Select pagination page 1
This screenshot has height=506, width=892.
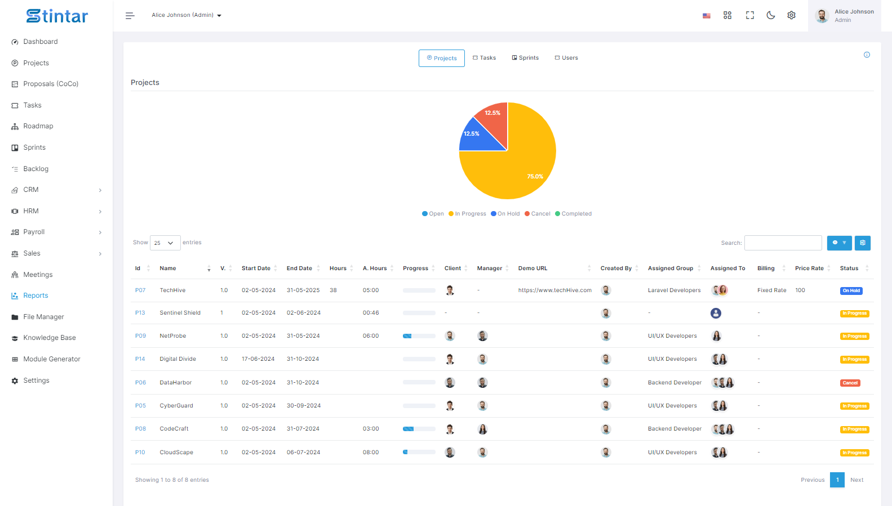click(837, 480)
